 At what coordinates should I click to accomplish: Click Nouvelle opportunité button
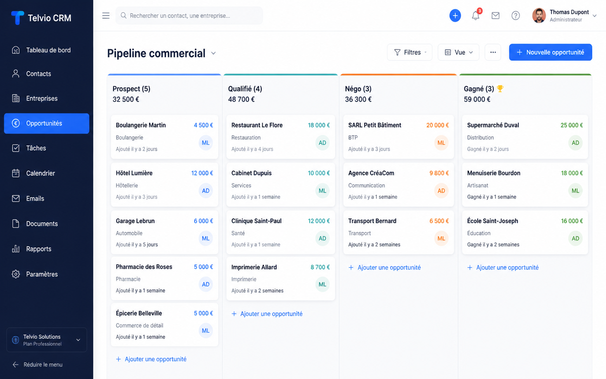coord(550,52)
